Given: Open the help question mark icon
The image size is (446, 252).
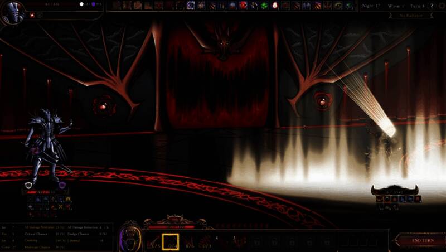Looking at the screenshot, I should coord(431,6).
